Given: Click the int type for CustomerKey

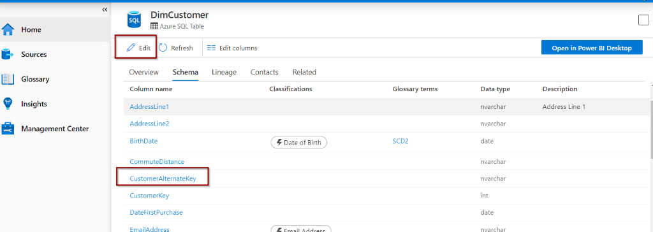Looking at the screenshot, I should (x=485, y=195).
